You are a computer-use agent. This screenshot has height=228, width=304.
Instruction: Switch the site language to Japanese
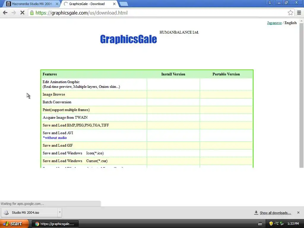click(274, 23)
